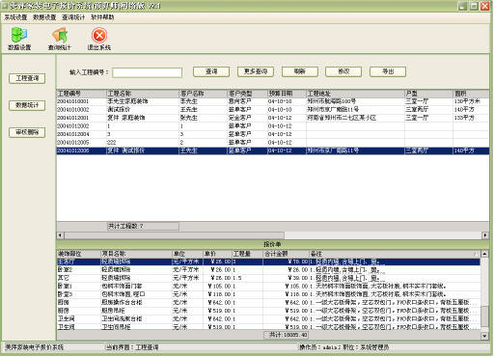494x357 pixels.
Task: Open the 软件帮助 menu
Action: [102, 17]
